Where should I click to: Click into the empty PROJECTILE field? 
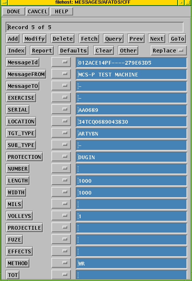[131, 228]
